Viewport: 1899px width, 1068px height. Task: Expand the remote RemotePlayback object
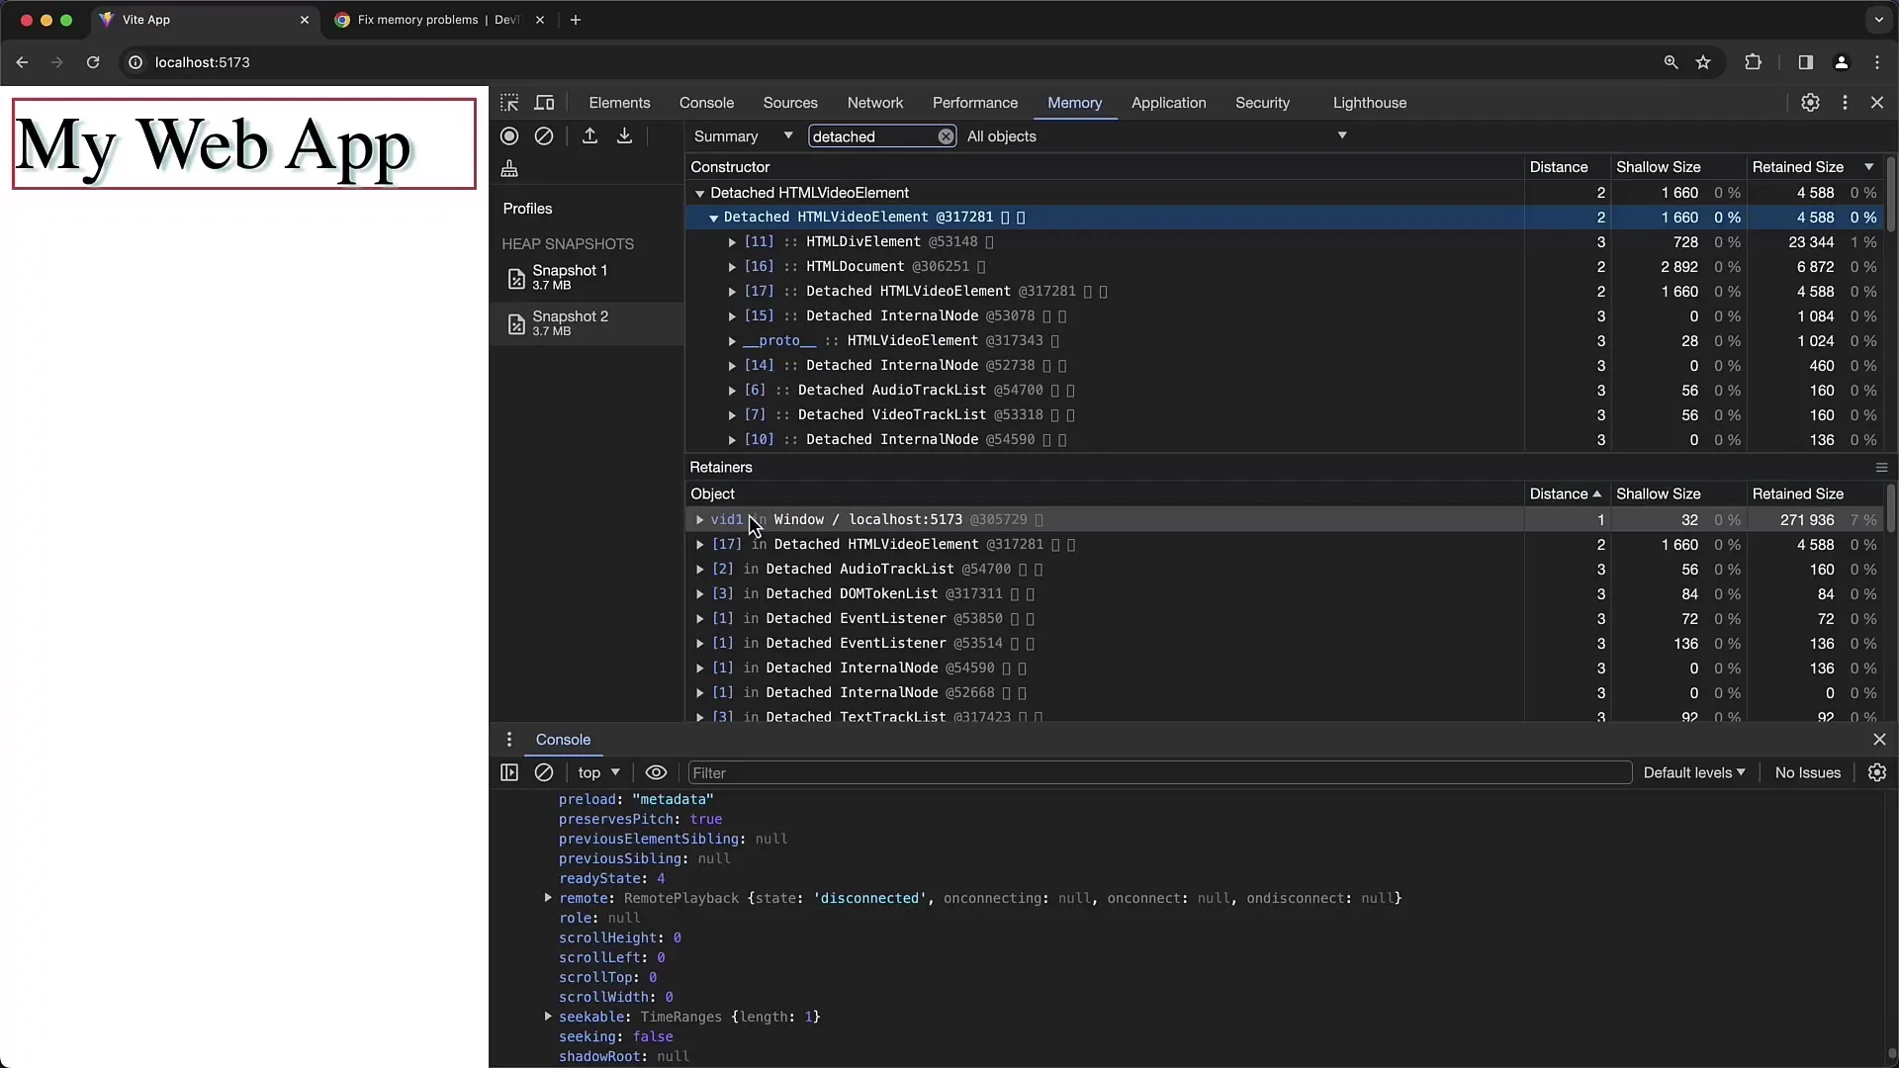[547, 897]
